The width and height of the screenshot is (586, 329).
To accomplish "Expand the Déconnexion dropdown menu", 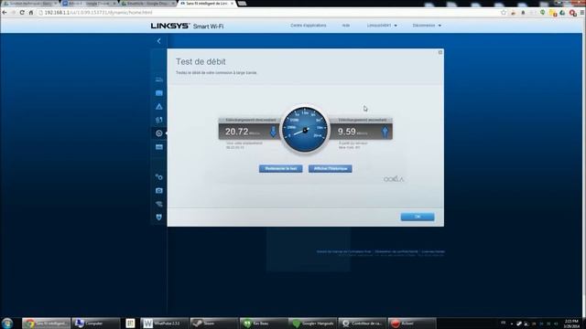I will click(x=427, y=26).
